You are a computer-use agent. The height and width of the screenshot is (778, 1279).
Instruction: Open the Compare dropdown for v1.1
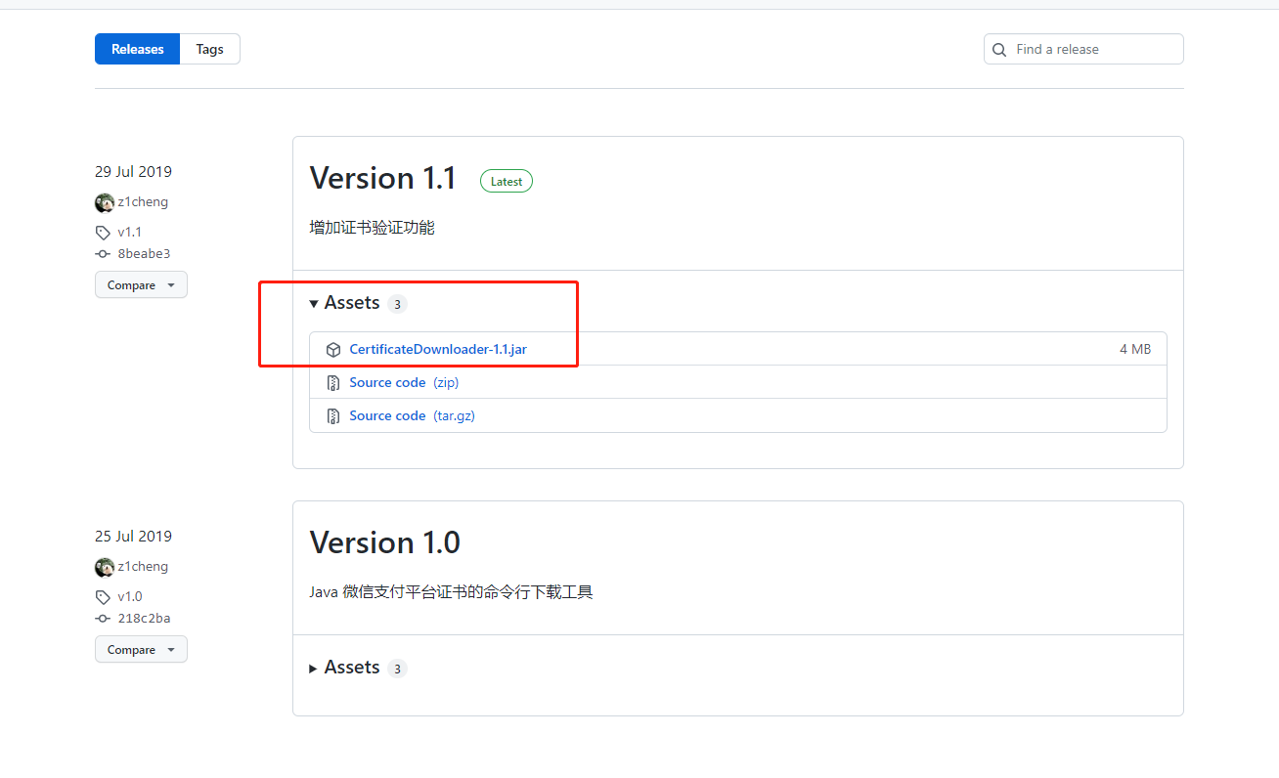pos(141,285)
